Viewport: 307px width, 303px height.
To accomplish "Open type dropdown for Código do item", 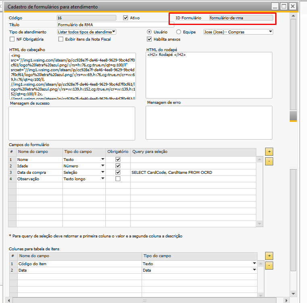I will point(254,264).
